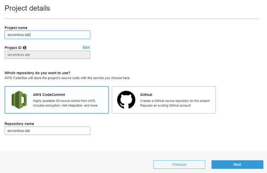Select the GitHub Octocat logo icon
Viewport: 267px width, 173px height.
coord(126,100)
